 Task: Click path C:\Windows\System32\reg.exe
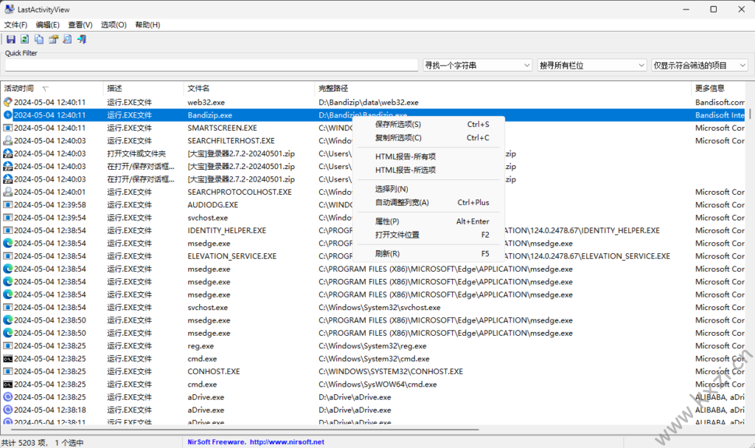(372, 345)
